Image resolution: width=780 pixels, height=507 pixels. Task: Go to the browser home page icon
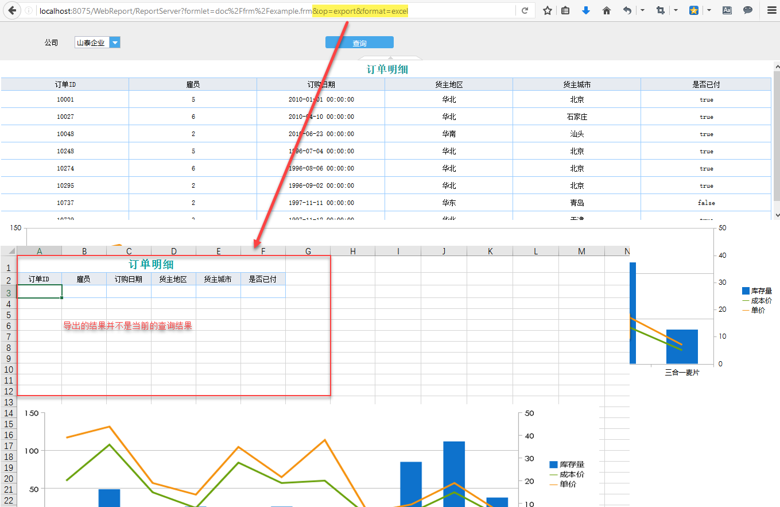tap(606, 10)
